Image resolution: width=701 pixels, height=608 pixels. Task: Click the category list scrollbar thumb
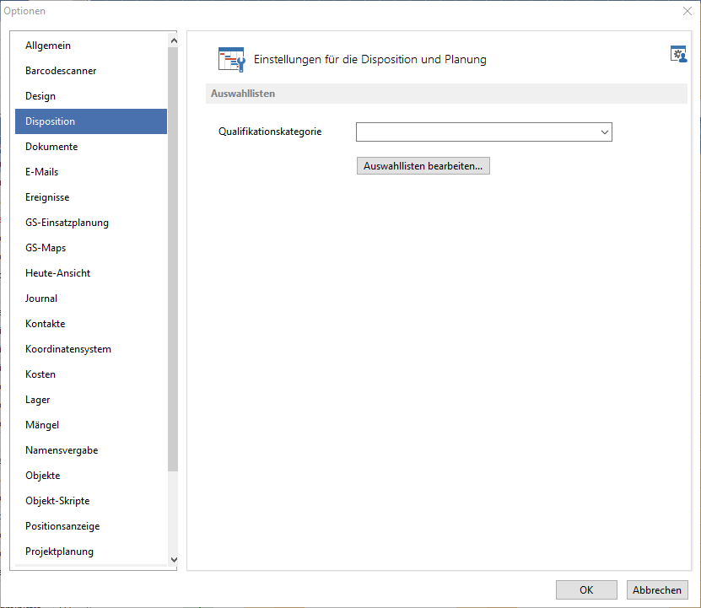(173, 259)
